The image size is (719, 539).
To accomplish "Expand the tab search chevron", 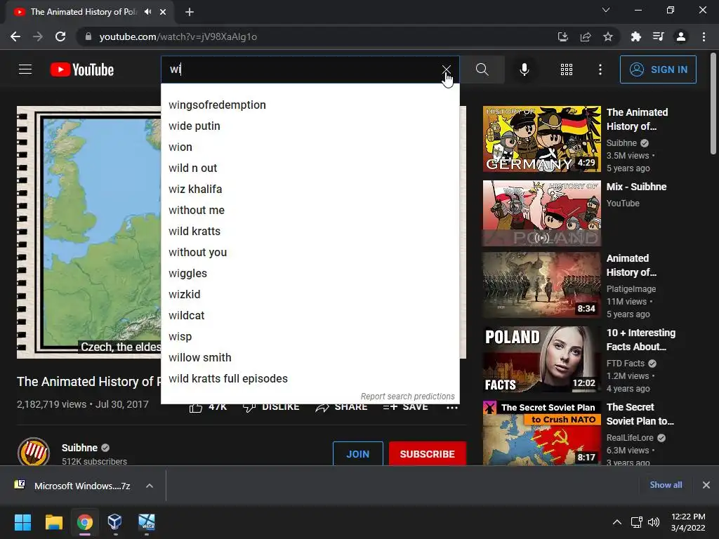I will tap(606, 10).
